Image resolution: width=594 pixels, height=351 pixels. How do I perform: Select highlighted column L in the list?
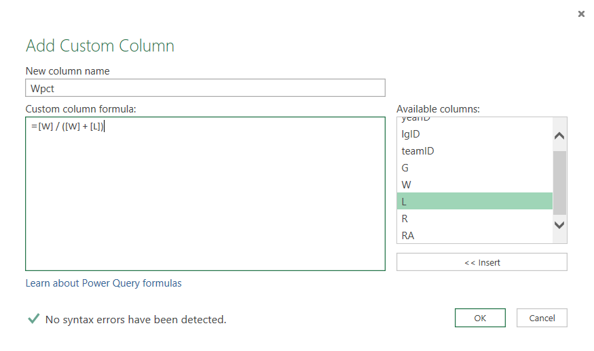pyautogui.click(x=474, y=201)
